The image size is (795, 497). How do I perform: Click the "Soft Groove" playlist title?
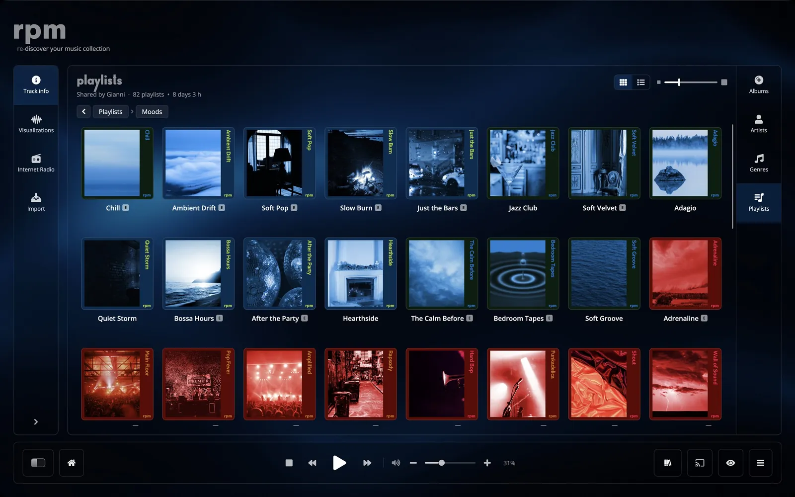coord(604,319)
